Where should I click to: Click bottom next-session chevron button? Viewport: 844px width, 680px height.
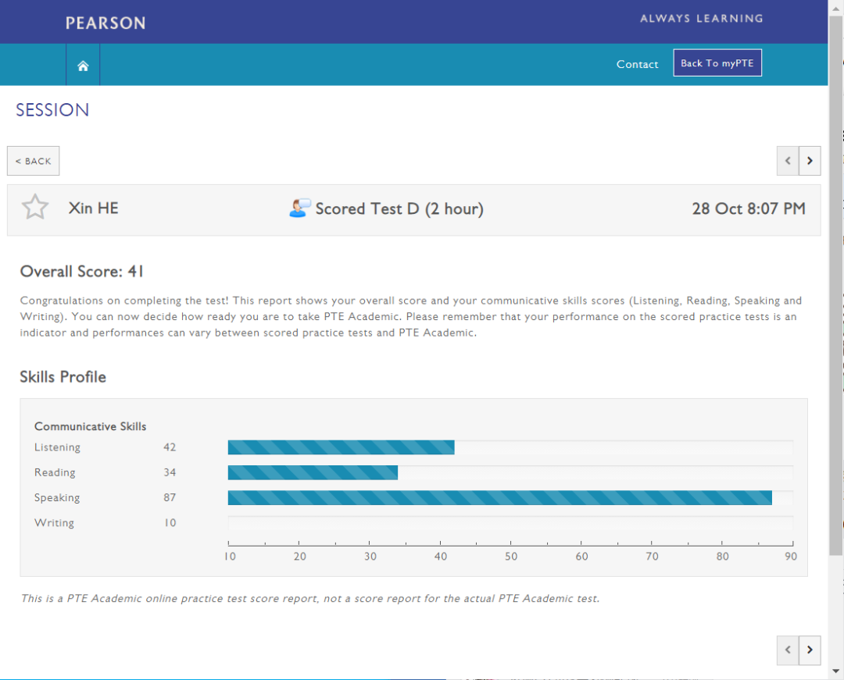click(x=810, y=650)
